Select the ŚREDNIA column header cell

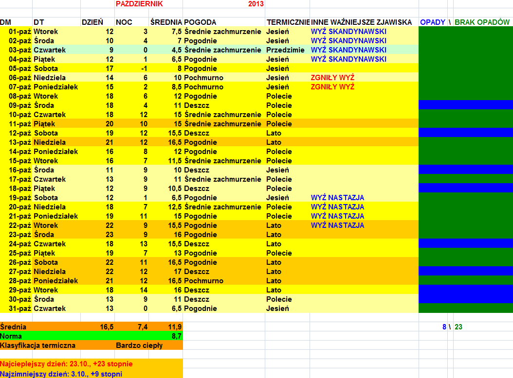166,22
